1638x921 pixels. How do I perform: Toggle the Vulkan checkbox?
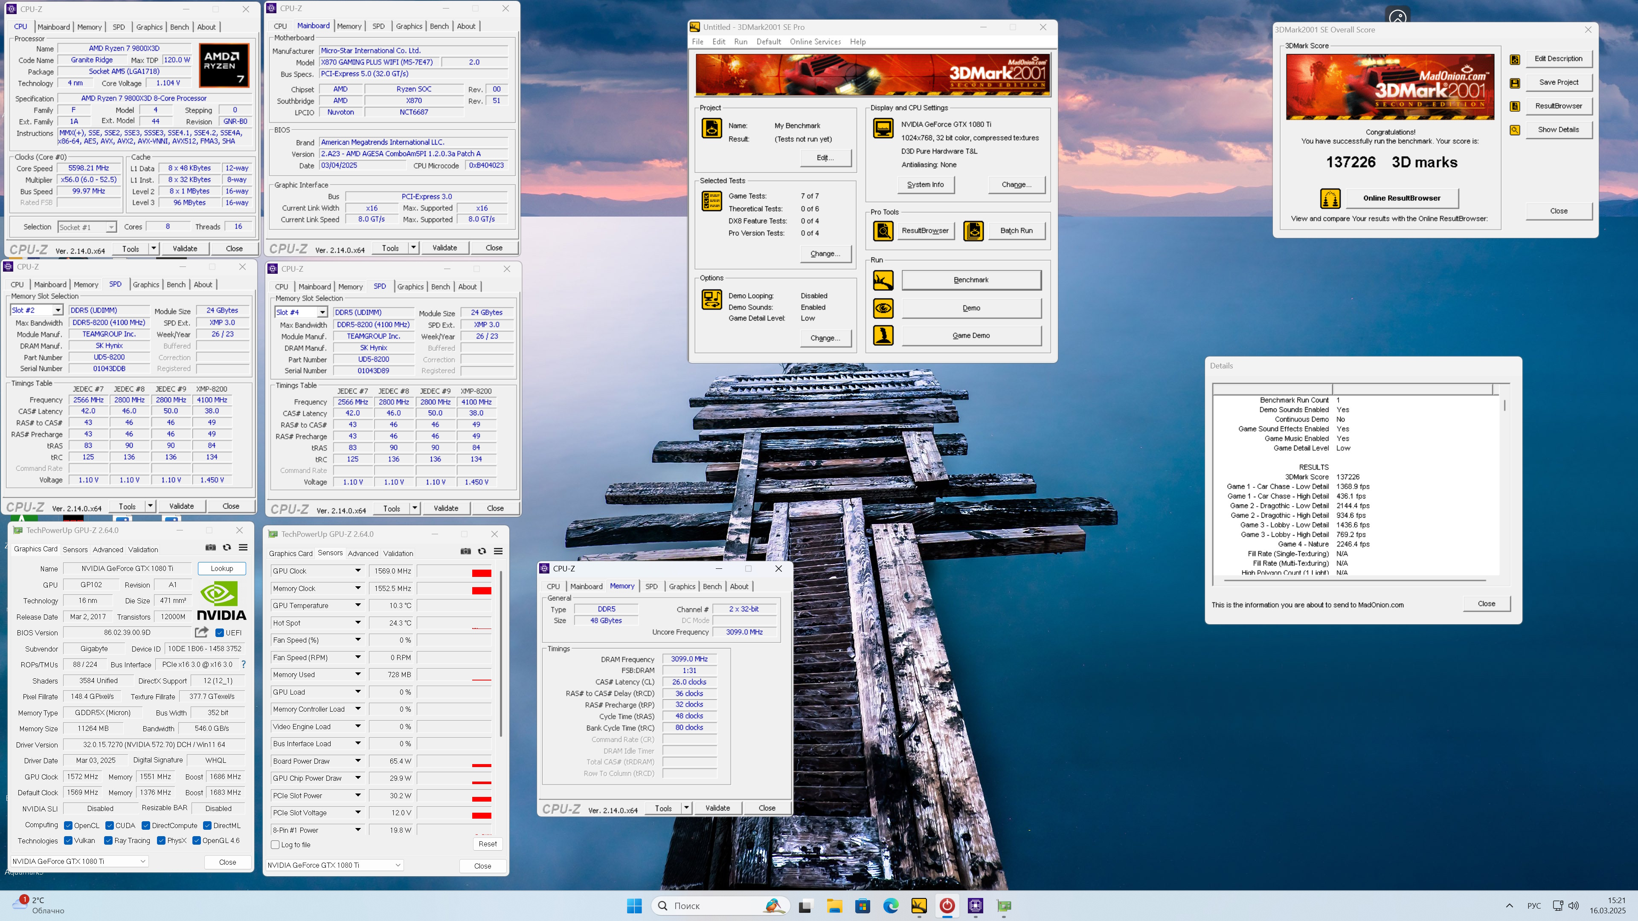click(68, 840)
